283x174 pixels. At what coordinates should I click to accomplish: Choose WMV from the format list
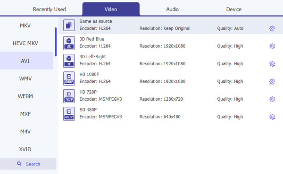click(x=25, y=78)
